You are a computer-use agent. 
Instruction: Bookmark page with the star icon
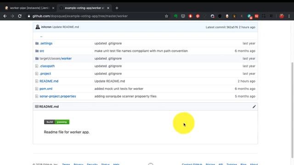(x=166, y=16)
